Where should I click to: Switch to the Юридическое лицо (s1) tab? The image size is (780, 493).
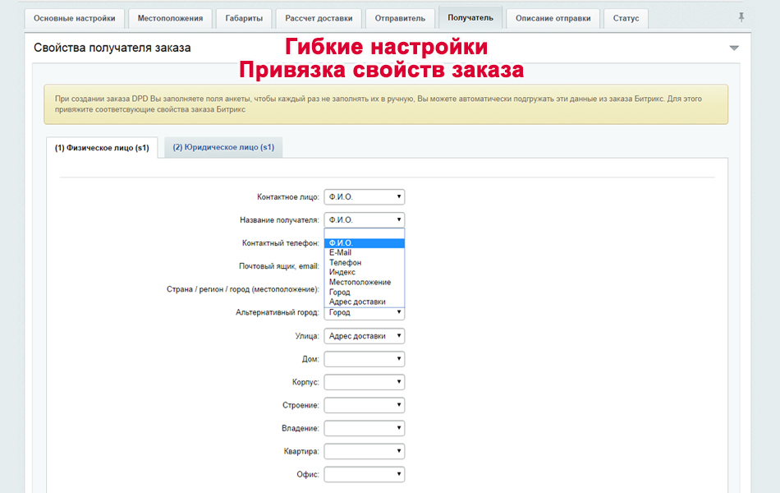pos(222,147)
